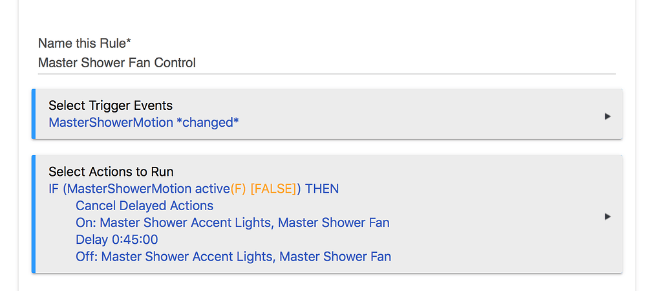Click the THEN keyword in the actions
Viewport: 662px width, 291px height.
point(322,189)
